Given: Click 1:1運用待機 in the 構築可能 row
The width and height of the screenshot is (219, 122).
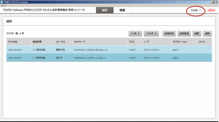Looking at the screenshot, I should [x=39, y=50].
